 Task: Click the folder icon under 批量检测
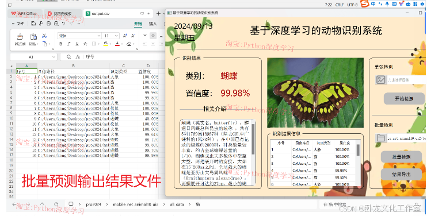click(381, 138)
